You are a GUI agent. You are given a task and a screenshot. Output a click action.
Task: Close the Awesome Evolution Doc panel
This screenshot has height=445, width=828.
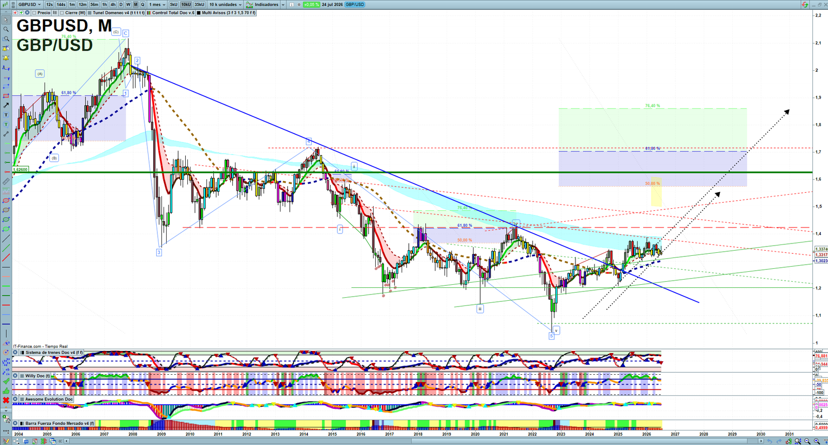[x=16, y=399]
